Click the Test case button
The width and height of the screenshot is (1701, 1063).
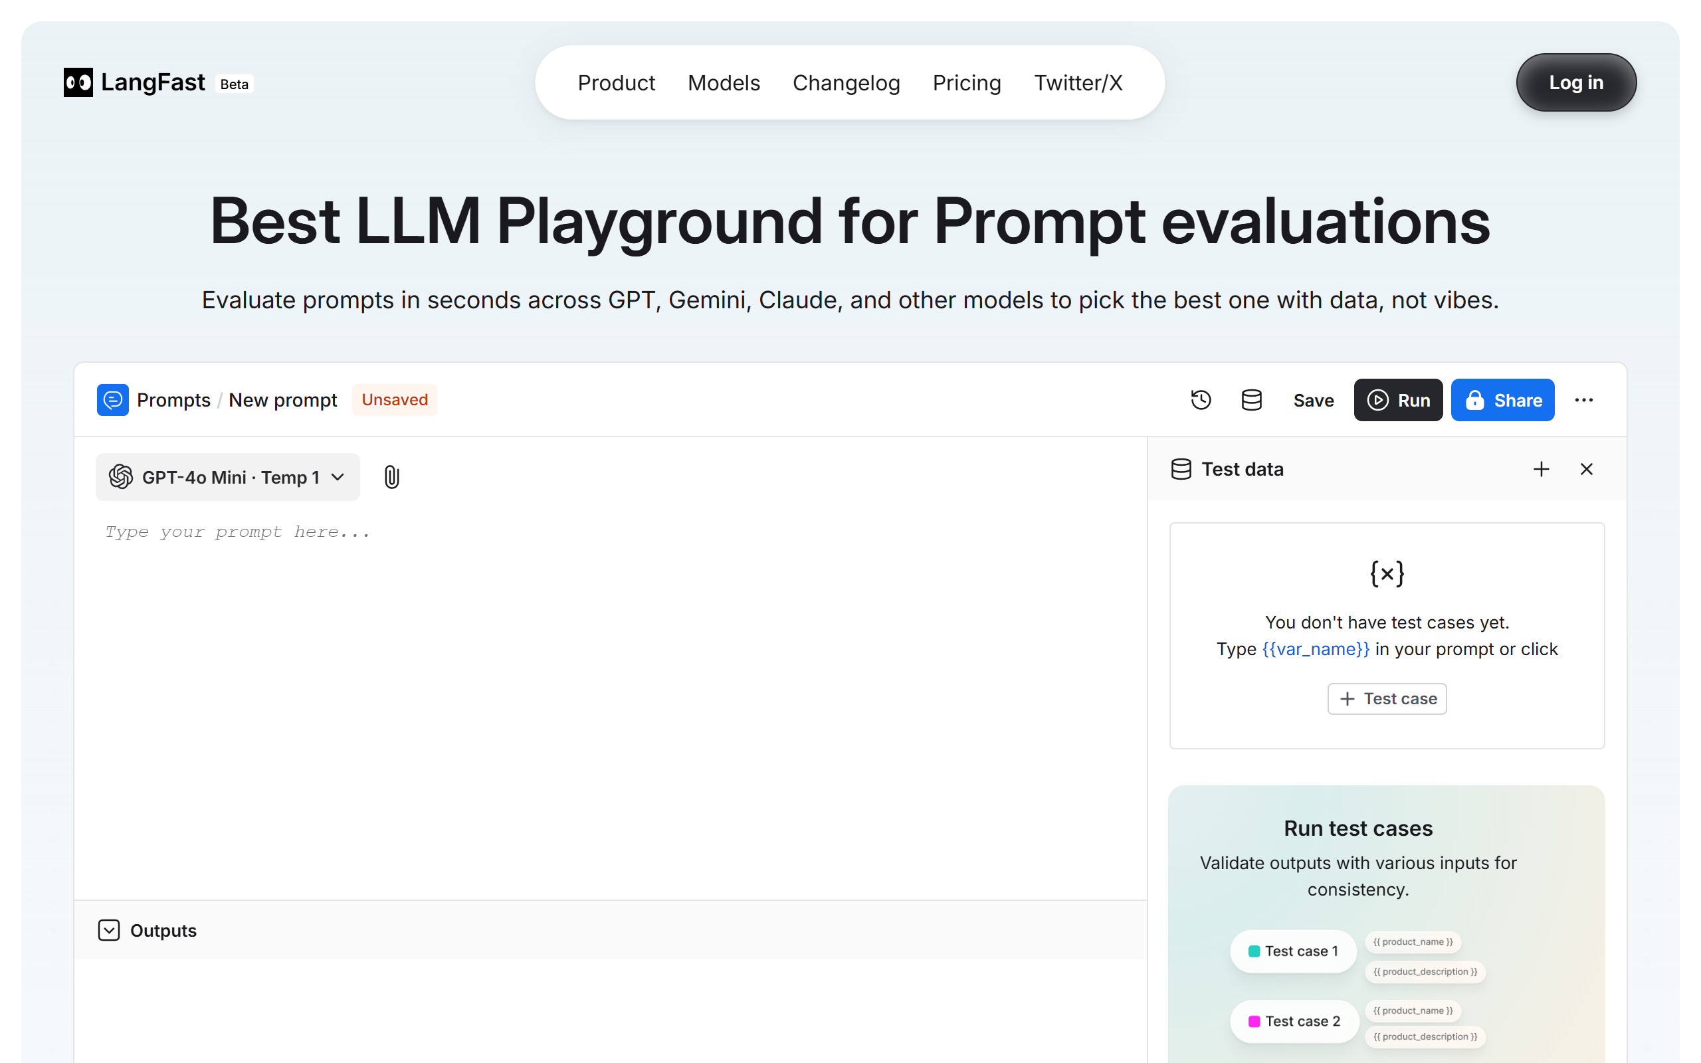click(x=1387, y=699)
